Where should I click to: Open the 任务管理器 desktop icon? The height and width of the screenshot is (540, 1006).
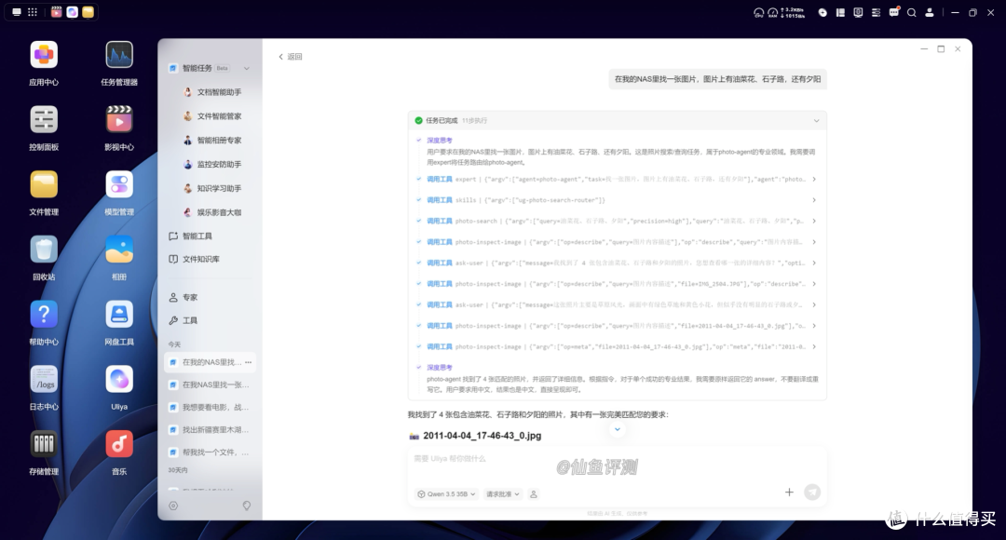tap(119, 55)
